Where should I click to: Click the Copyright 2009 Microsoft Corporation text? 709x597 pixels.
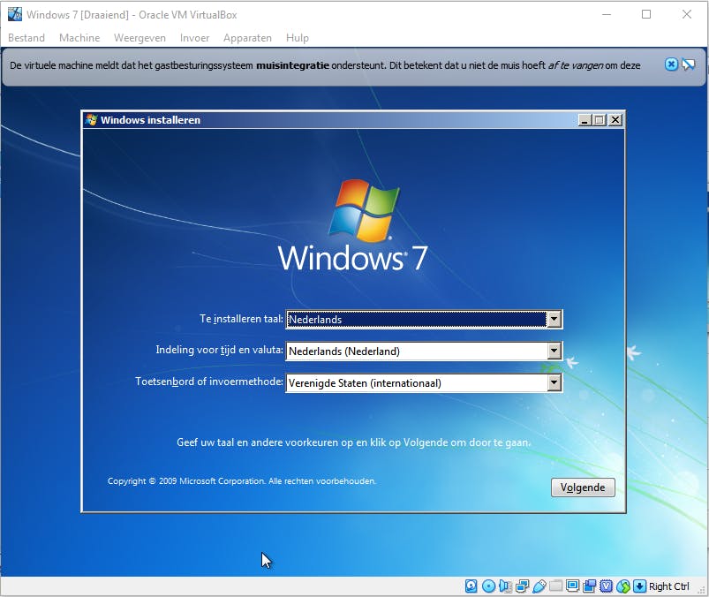[x=241, y=480]
